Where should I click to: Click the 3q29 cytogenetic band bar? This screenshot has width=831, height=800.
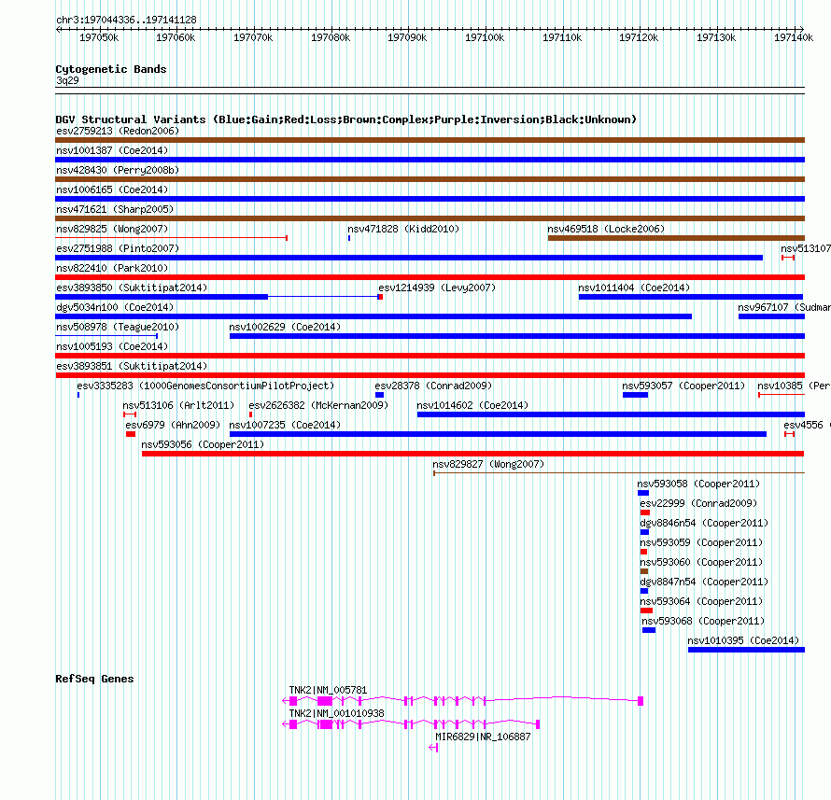tap(430, 91)
